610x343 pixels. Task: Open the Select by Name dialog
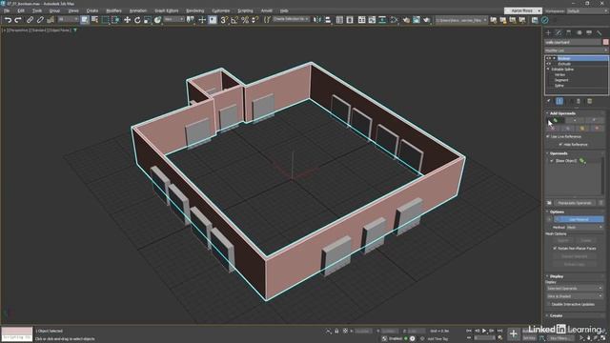pos(94,20)
